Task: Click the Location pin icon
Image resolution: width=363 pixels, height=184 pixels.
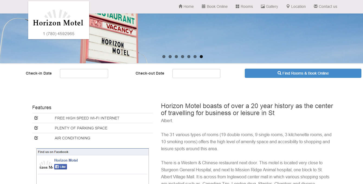Action: tap(288, 6)
